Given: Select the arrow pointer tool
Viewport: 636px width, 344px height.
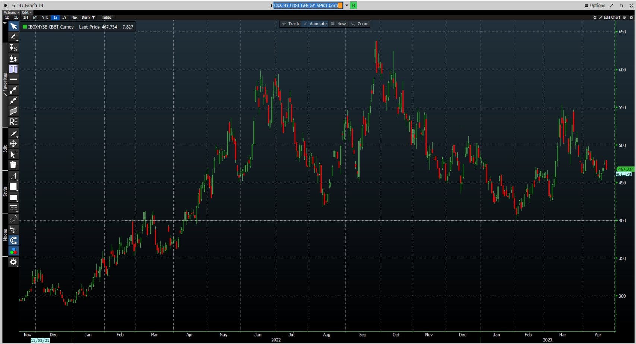Looking at the screenshot, I should (13, 26).
